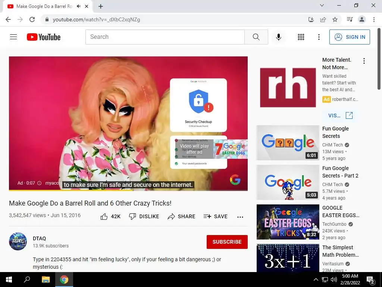This screenshot has width=382, height=287.
Task: Click the video title text
Action: [x=90, y=203]
